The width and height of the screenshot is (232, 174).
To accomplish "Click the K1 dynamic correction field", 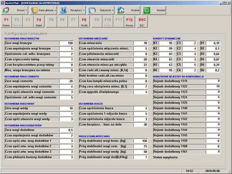I will pos(166,43).
